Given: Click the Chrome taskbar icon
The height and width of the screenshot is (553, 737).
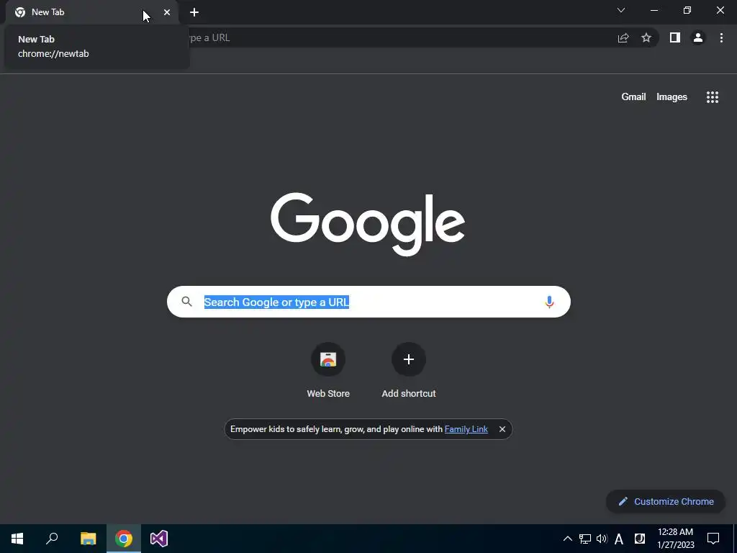Looking at the screenshot, I should tap(124, 539).
